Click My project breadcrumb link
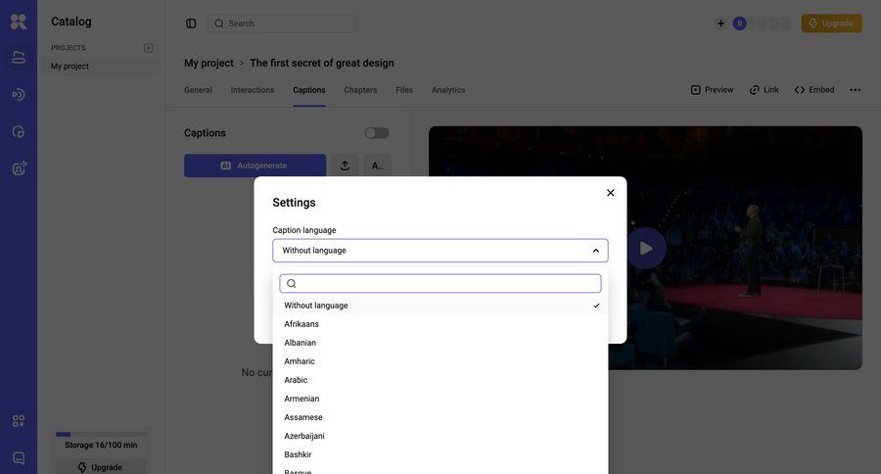Image resolution: width=881 pixels, height=474 pixels. 209,63
